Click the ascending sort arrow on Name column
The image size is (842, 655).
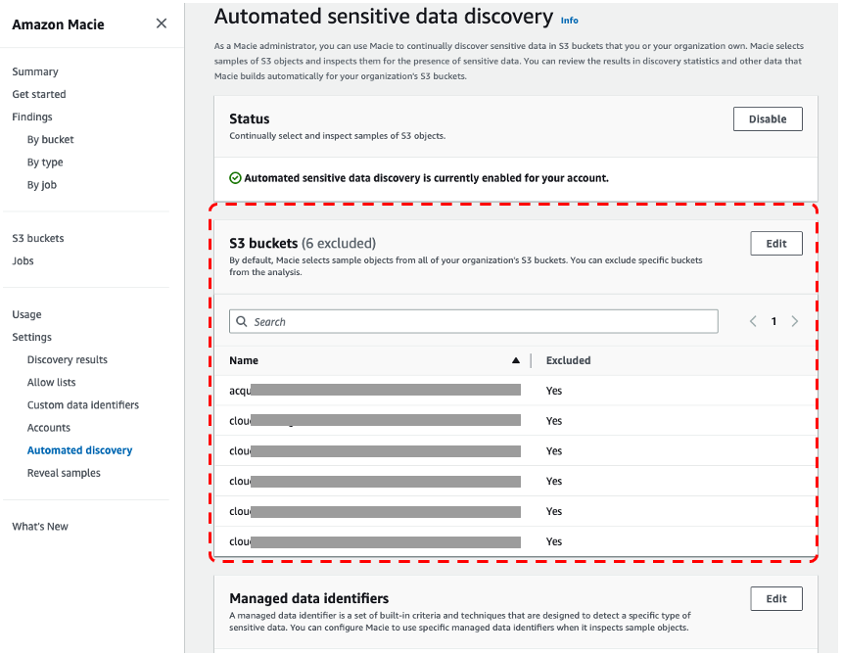(x=517, y=360)
